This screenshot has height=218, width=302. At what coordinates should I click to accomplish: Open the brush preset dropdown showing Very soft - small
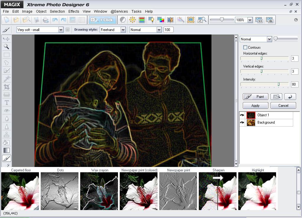[61, 29]
